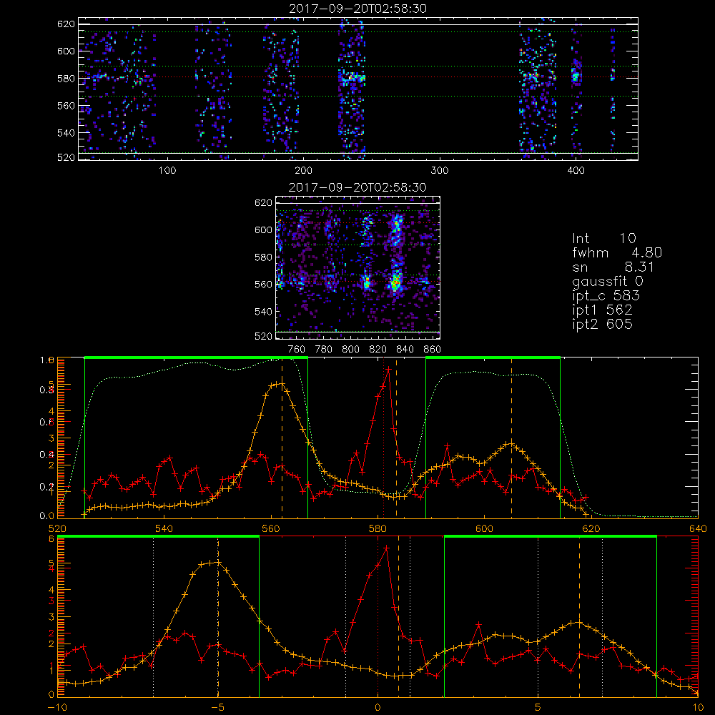715x715 pixels.
Task: Click red curve peak in third plot
Action: click(388, 370)
